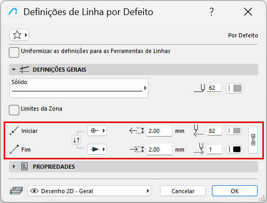
Task: Enable Uniformizar as definições para Ferramentas de Linhas
Action: click(14, 52)
